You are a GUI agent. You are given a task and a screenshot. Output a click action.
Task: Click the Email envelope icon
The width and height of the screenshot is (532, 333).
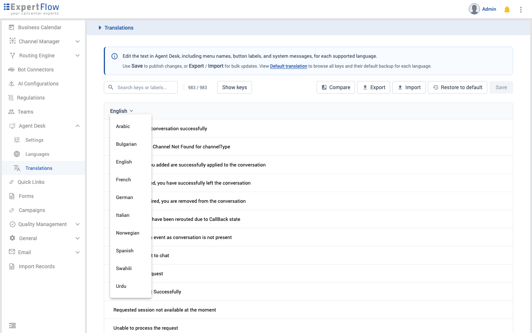(x=12, y=252)
